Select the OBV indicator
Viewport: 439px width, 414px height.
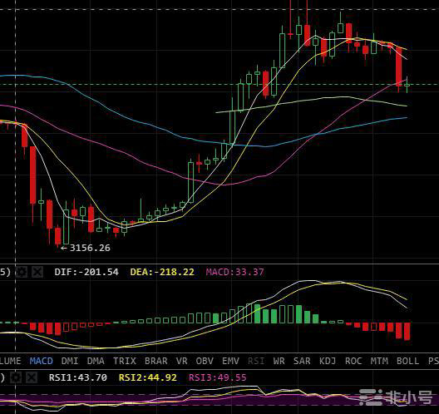click(x=205, y=361)
